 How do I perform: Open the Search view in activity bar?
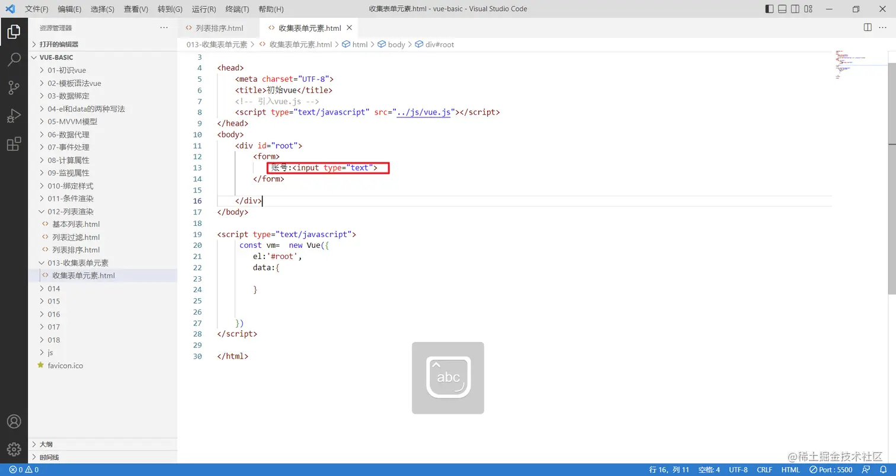pos(14,59)
